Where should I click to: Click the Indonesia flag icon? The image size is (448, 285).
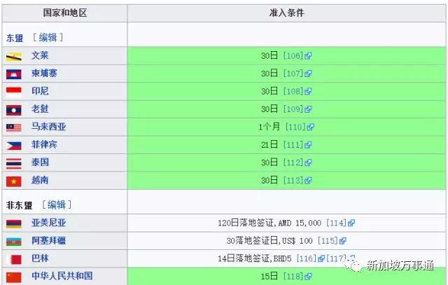point(14,92)
